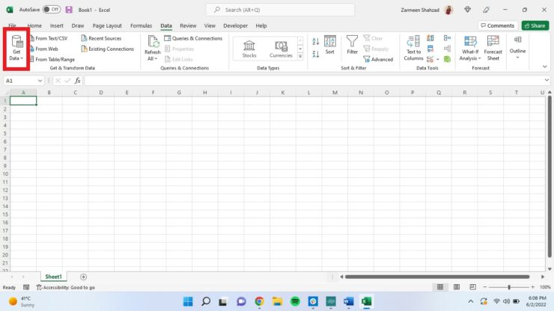554x311 pixels.
Task: Open the Data Validation dropdown
Action: click(x=438, y=59)
